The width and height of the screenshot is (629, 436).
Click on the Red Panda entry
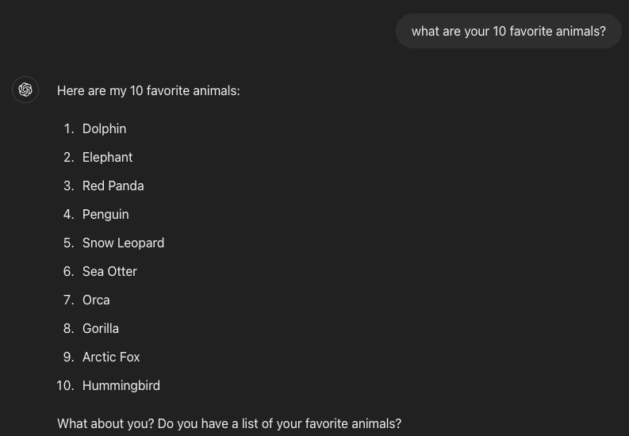click(x=113, y=185)
